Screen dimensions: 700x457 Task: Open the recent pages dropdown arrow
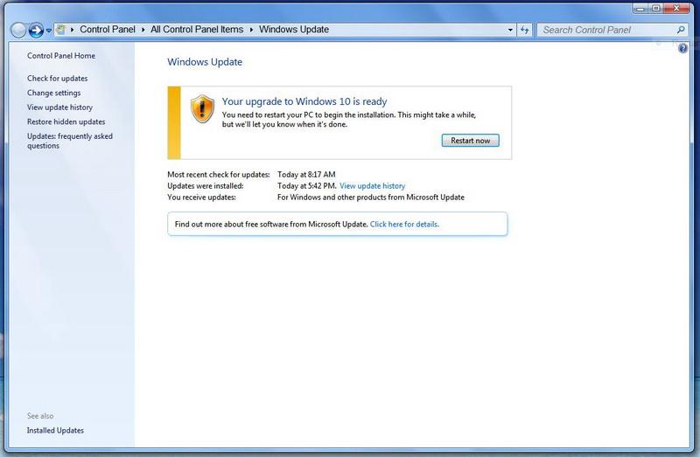tap(49, 31)
